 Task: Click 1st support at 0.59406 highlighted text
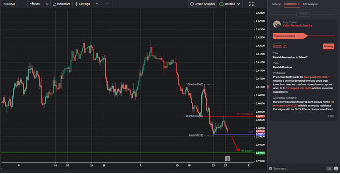click(299, 88)
